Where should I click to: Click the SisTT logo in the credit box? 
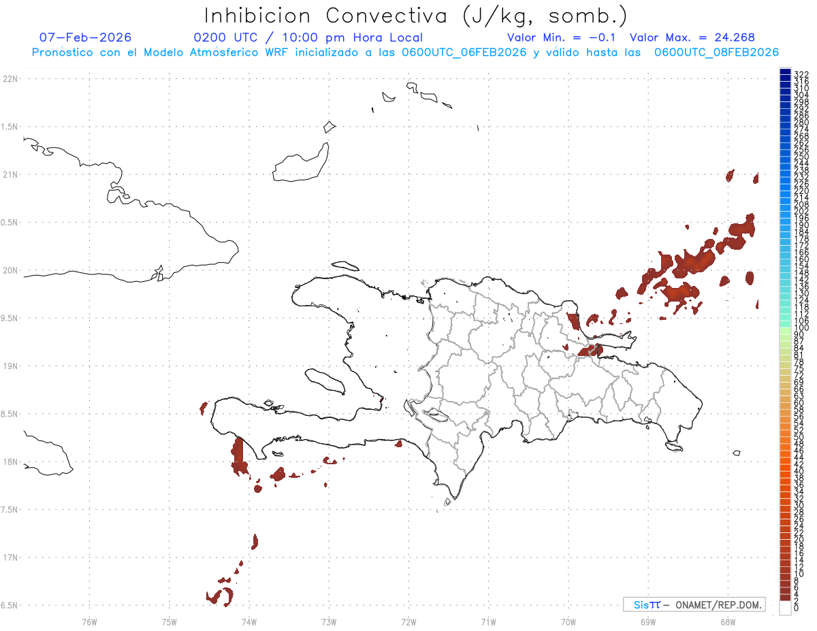[x=647, y=604]
